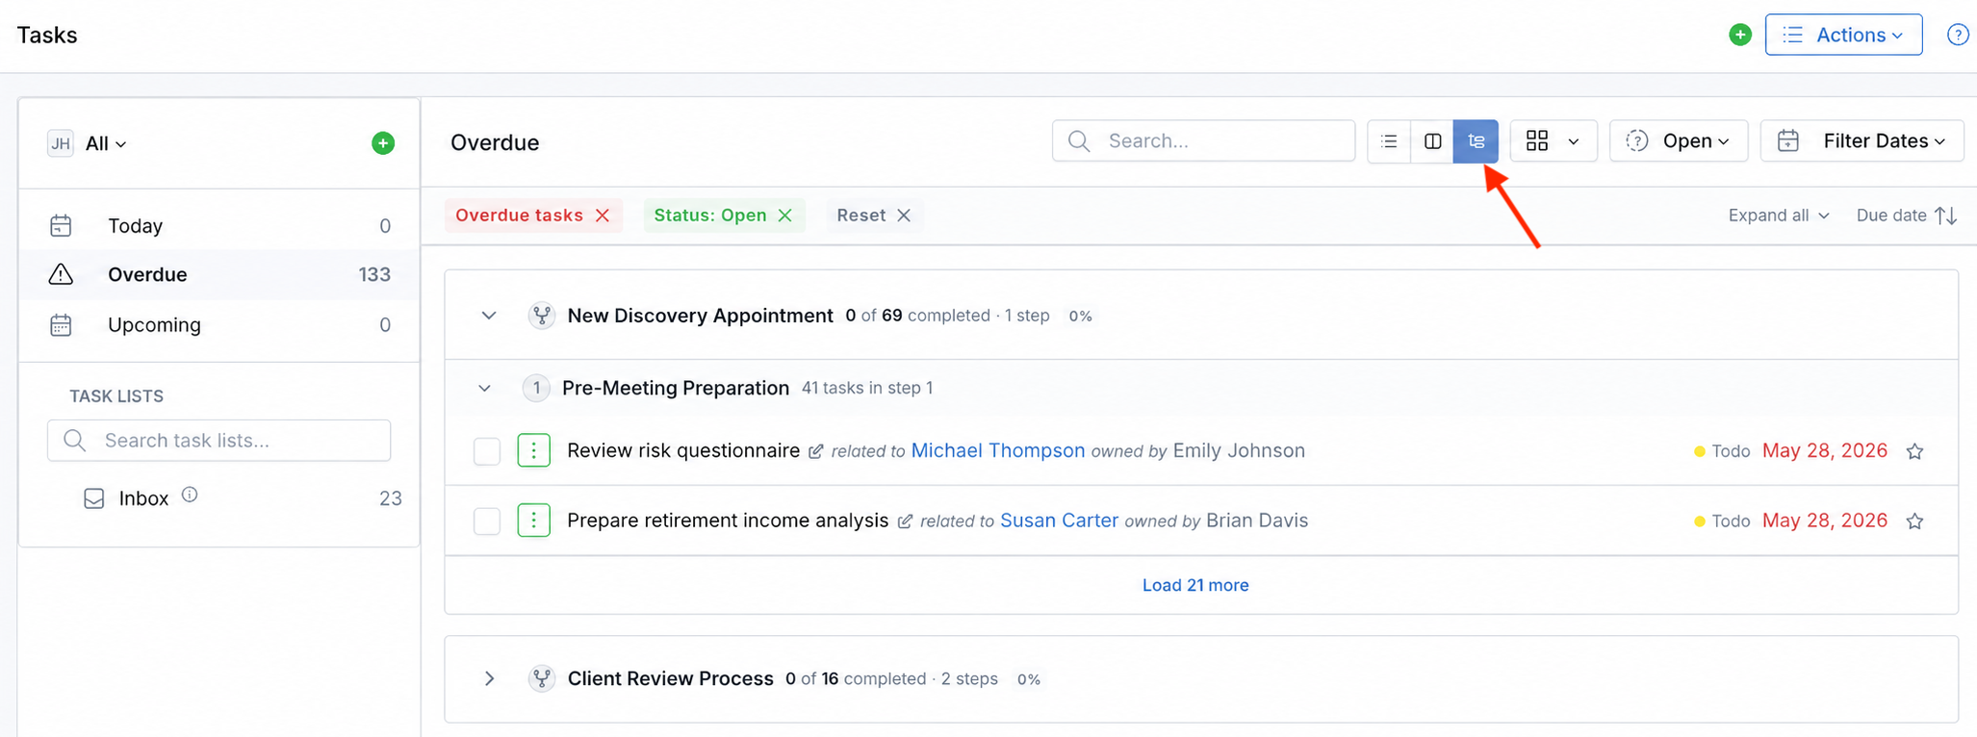
Task: Click the owner name Emily Johnson
Action: pos(1239,450)
